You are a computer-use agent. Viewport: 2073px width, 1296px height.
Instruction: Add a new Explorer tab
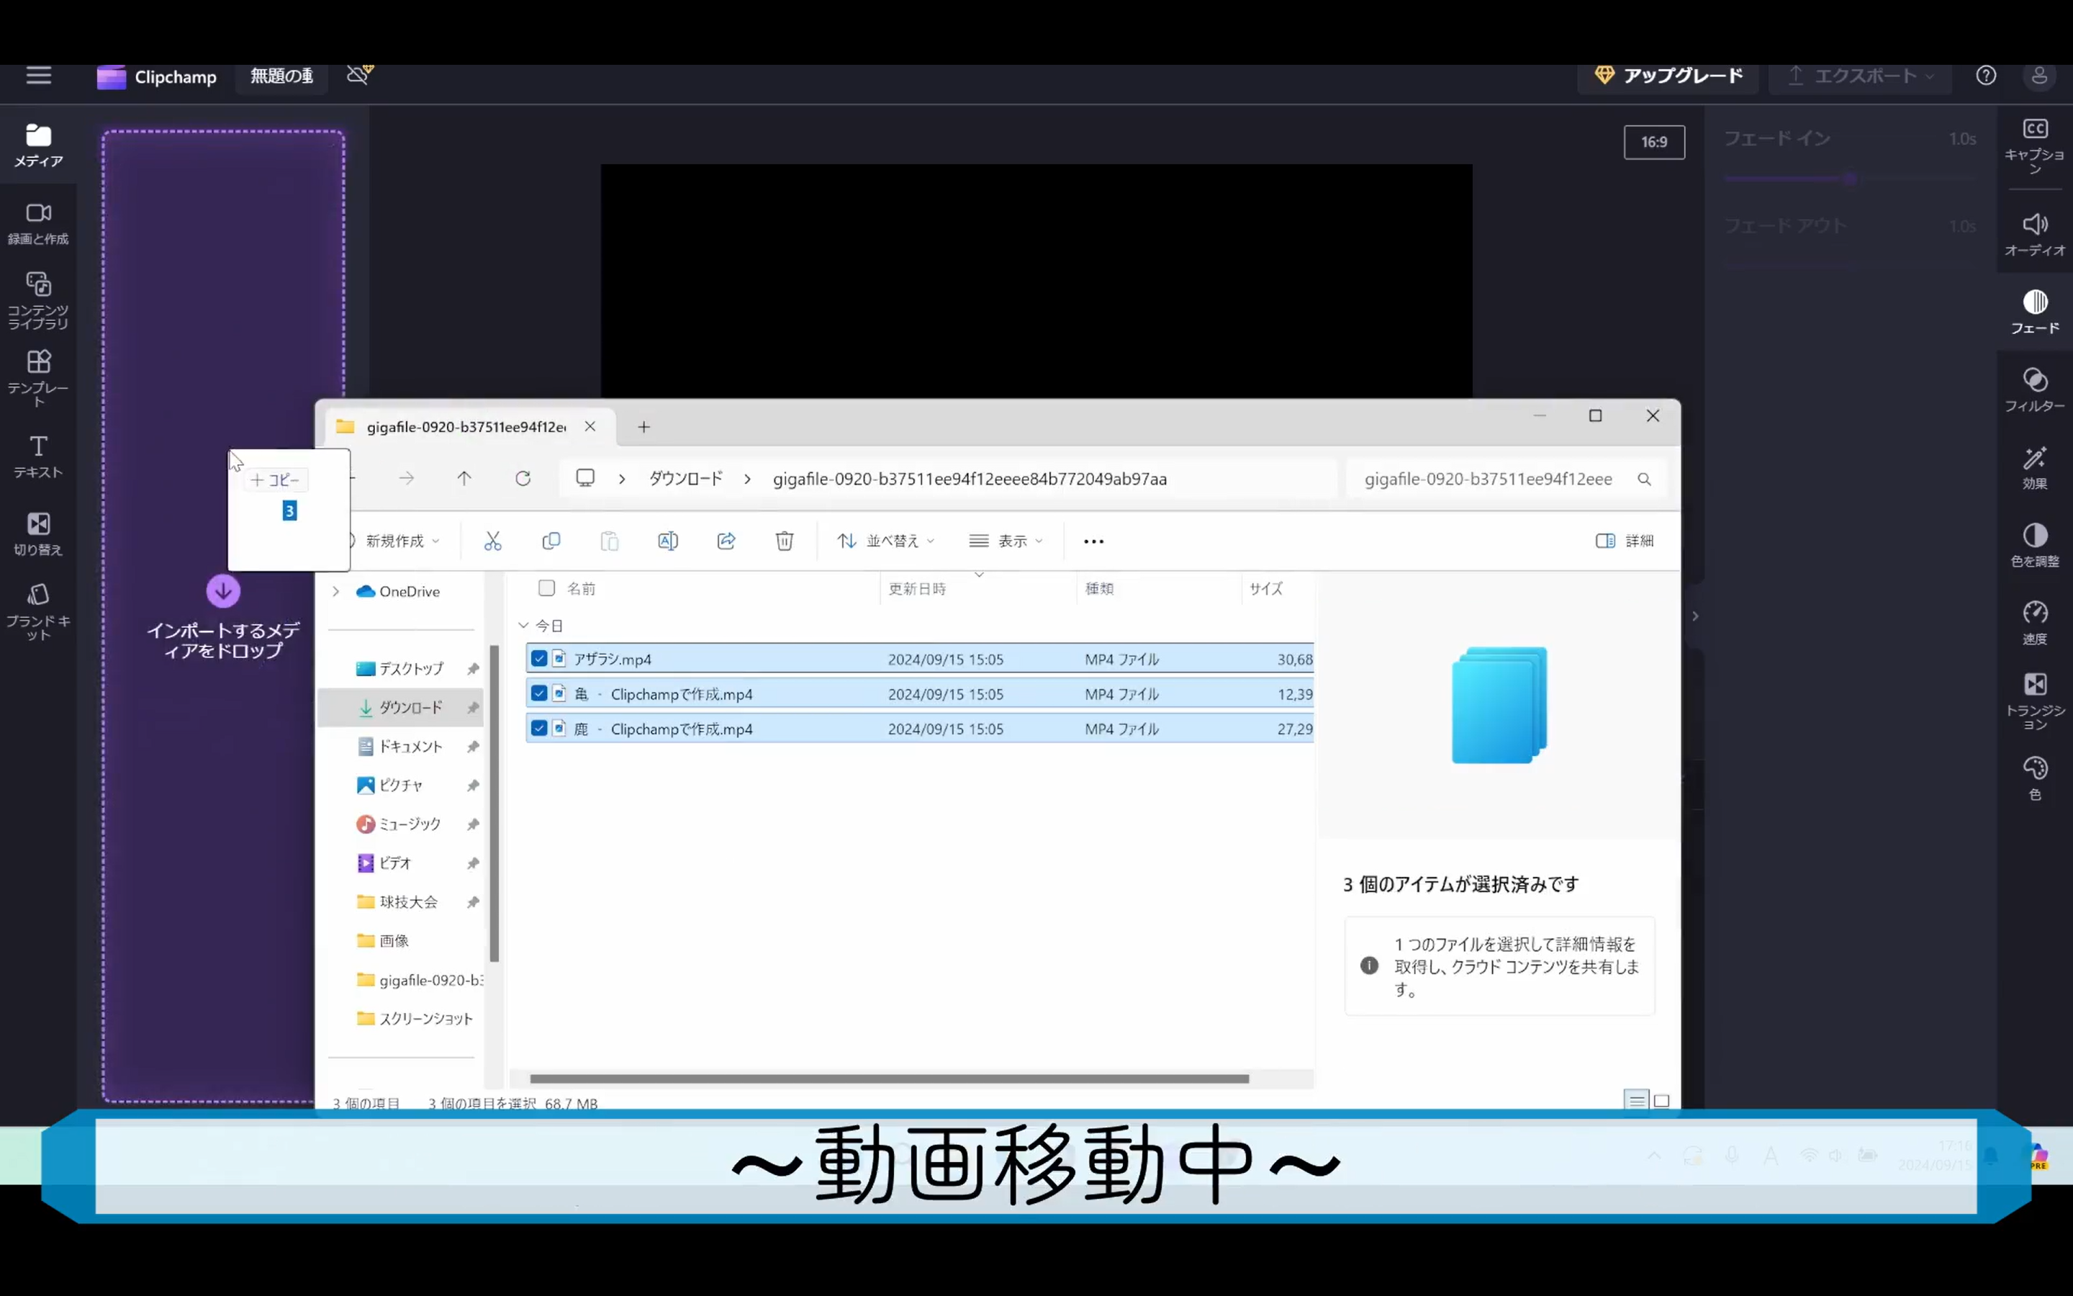click(x=644, y=427)
